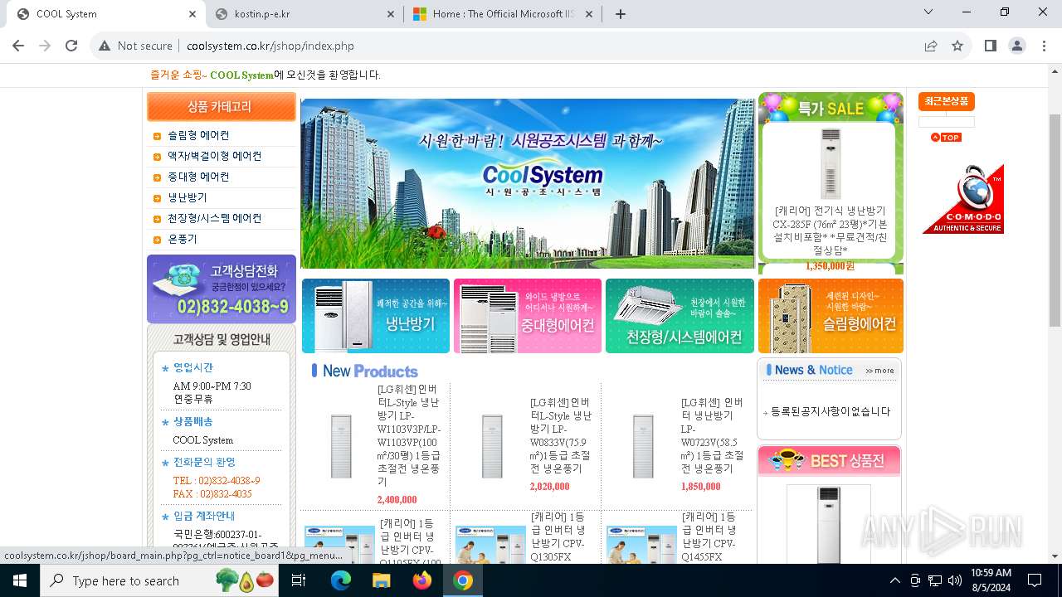Viewport: 1062px width, 597px height.
Task: Select the COOL System tab
Action: click(106, 14)
